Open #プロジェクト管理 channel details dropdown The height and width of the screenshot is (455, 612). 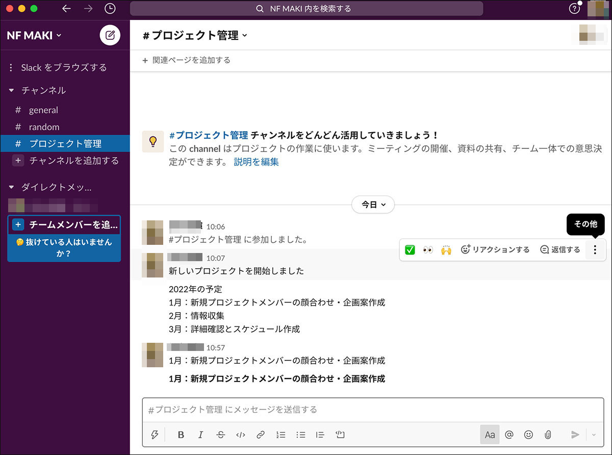pyautogui.click(x=194, y=35)
